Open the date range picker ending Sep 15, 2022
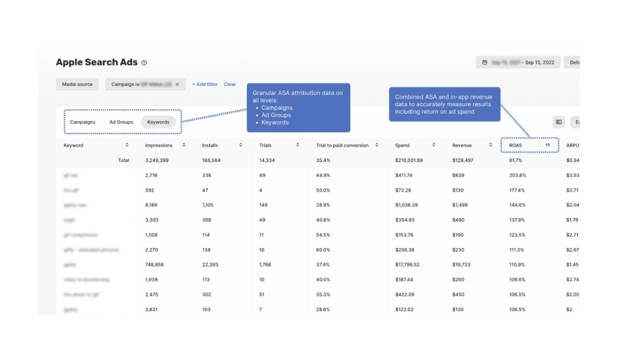Image resolution: width=637 pixels, height=358 pixels. (x=518, y=62)
